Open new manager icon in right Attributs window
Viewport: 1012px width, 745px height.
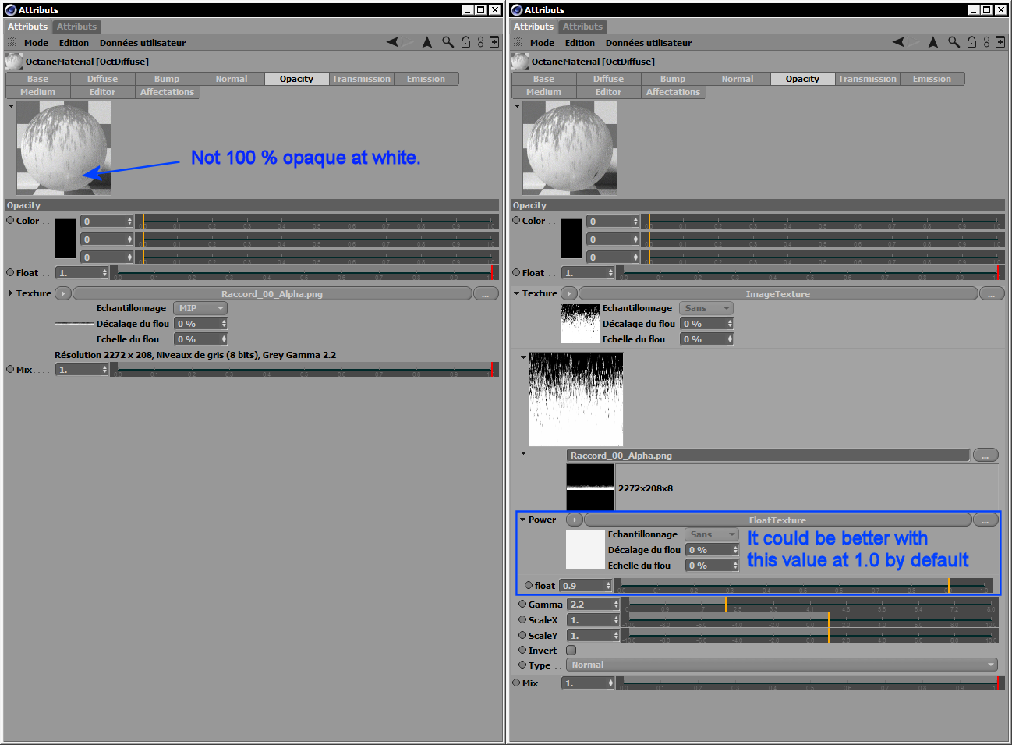[1000, 42]
